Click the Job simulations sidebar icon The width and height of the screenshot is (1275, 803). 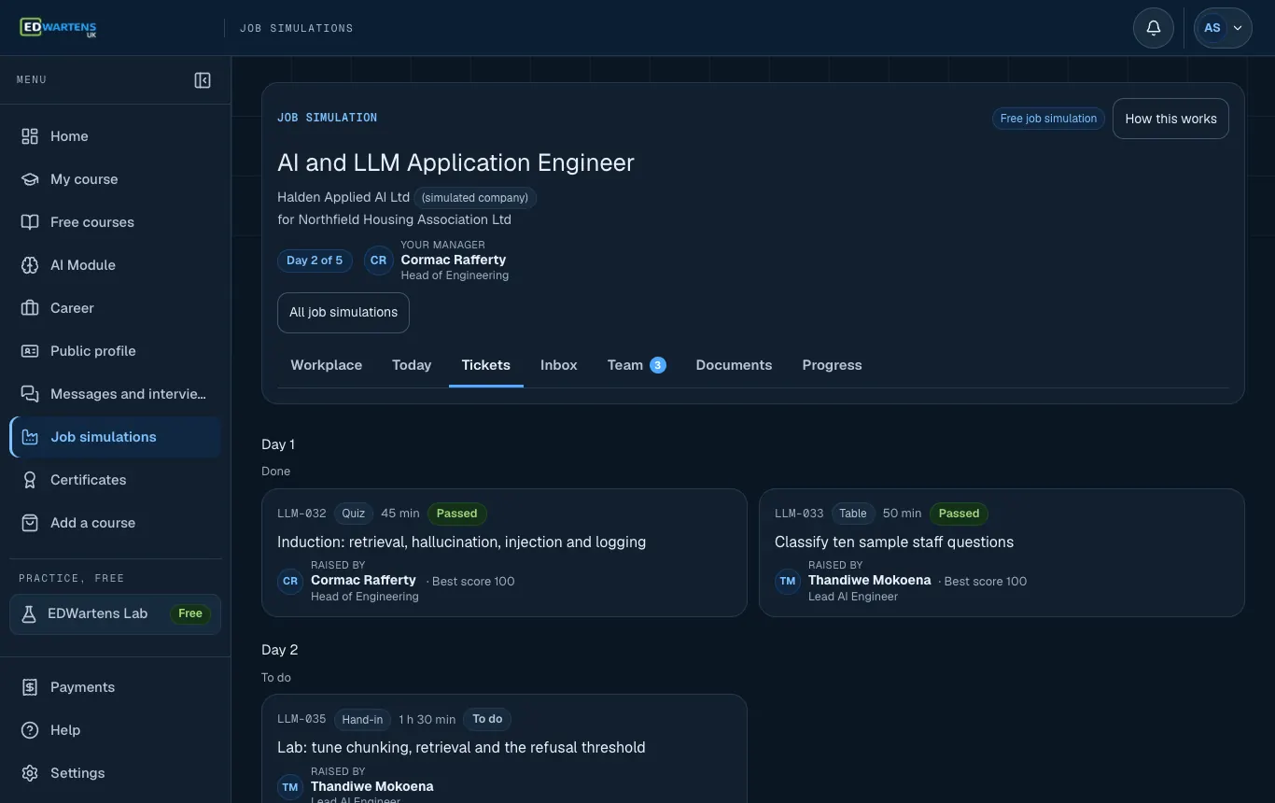30,437
